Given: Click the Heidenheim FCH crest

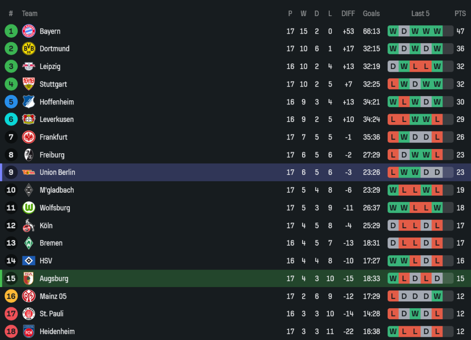Looking at the screenshot, I should coord(29,331).
